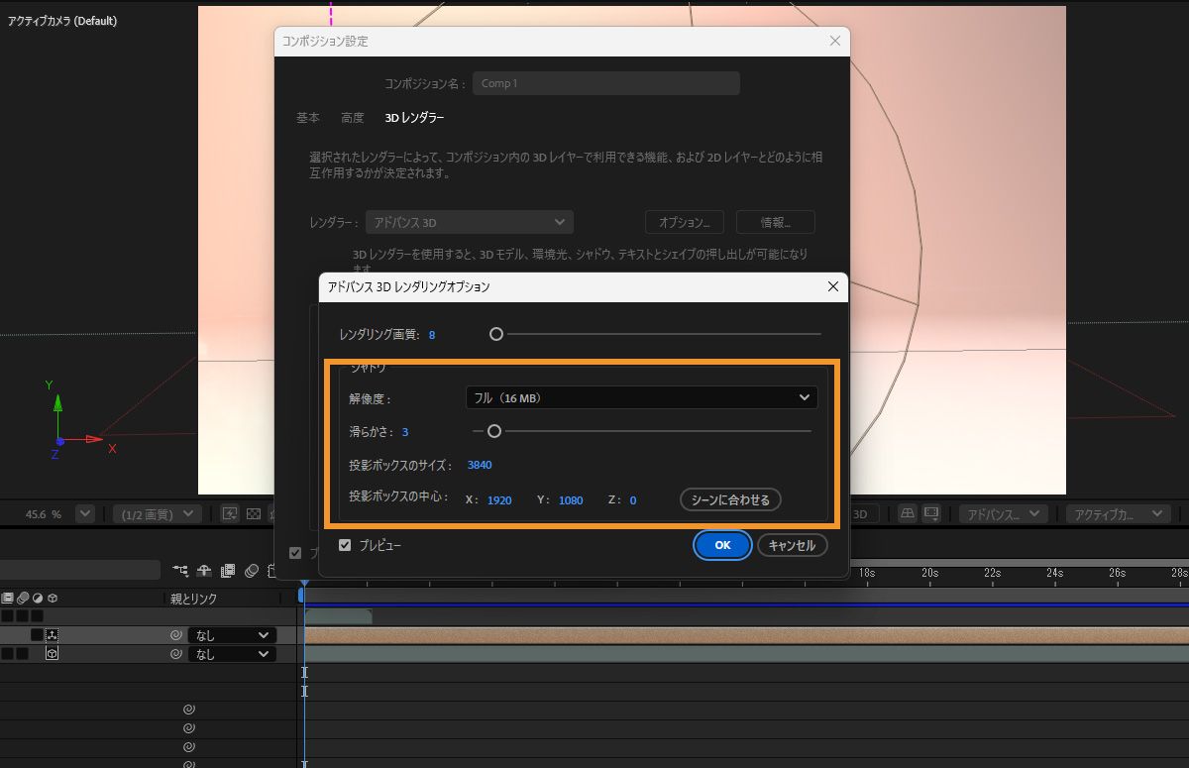Click the 3D view layout icon
The image size is (1189, 768).
click(x=931, y=512)
